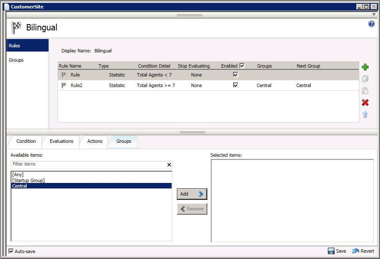The height and width of the screenshot is (259, 380).
Task: Click the Save button
Action: (337, 251)
